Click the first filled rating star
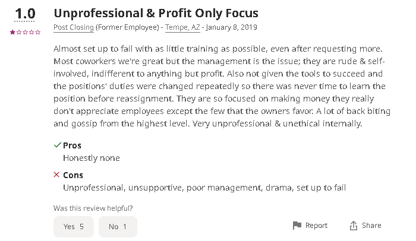The image size is (416, 241). coord(12,32)
